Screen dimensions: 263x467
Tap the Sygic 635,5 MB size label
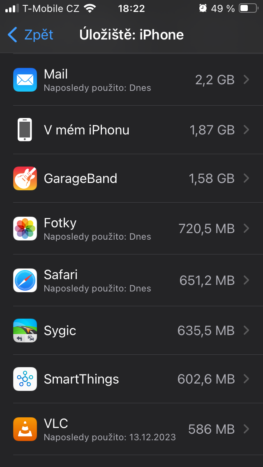click(206, 331)
